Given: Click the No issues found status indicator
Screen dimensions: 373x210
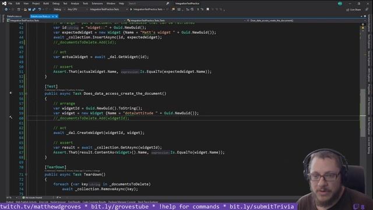Looking at the screenshot, I should 33,198.
